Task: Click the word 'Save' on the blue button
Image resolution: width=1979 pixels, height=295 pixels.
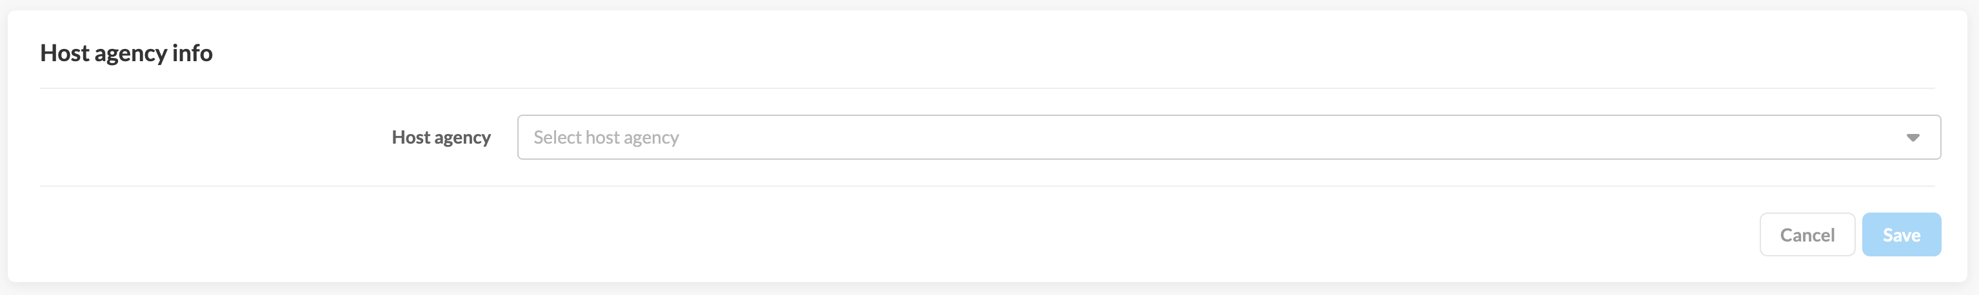Action: [x=1901, y=235]
